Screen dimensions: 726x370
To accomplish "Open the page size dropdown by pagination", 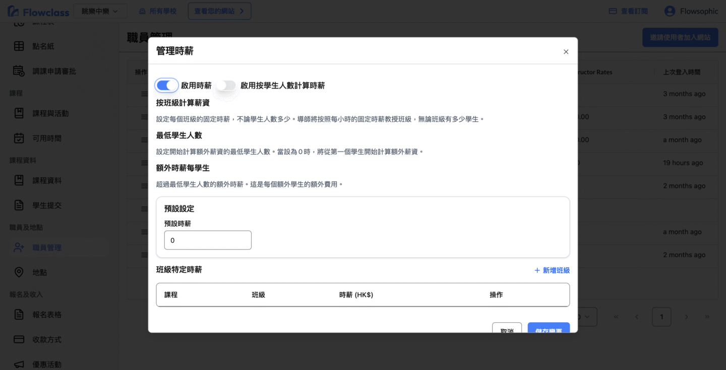I will pyautogui.click(x=587, y=317).
